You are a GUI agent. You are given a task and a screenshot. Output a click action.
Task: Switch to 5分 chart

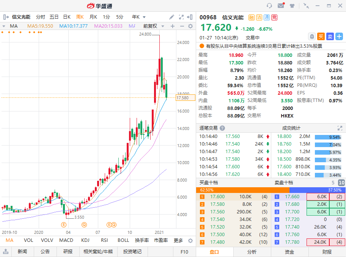click(x=120, y=17)
